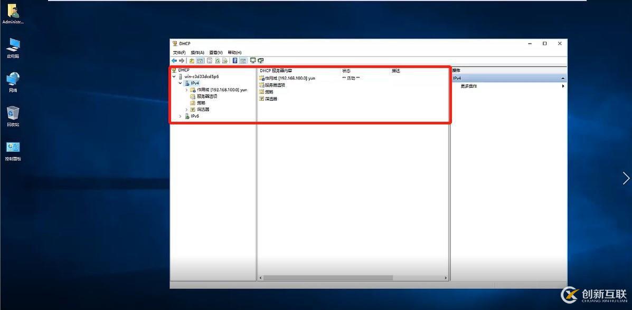Expand the 作用域 [192.168.100.0] yun tree node
Screen dimensions: 632x310
pos(186,90)
